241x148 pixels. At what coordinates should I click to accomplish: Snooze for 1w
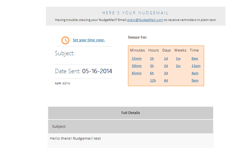click(x=178, y=59)
